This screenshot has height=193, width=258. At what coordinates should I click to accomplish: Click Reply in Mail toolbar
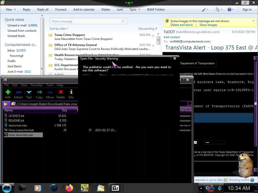pos(26,10)
